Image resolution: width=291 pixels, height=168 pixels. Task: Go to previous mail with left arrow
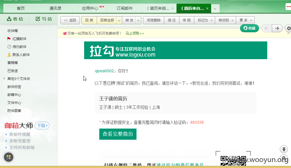point(266,28)
